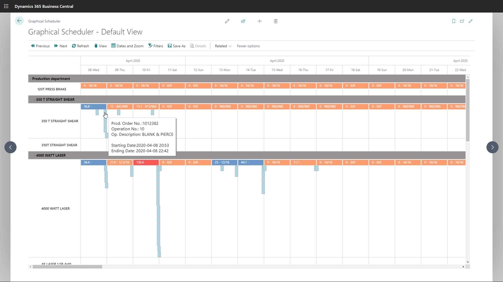Click the bookmark icon
The width and height of the screenshot is (503, 282).
pos(453,21)
